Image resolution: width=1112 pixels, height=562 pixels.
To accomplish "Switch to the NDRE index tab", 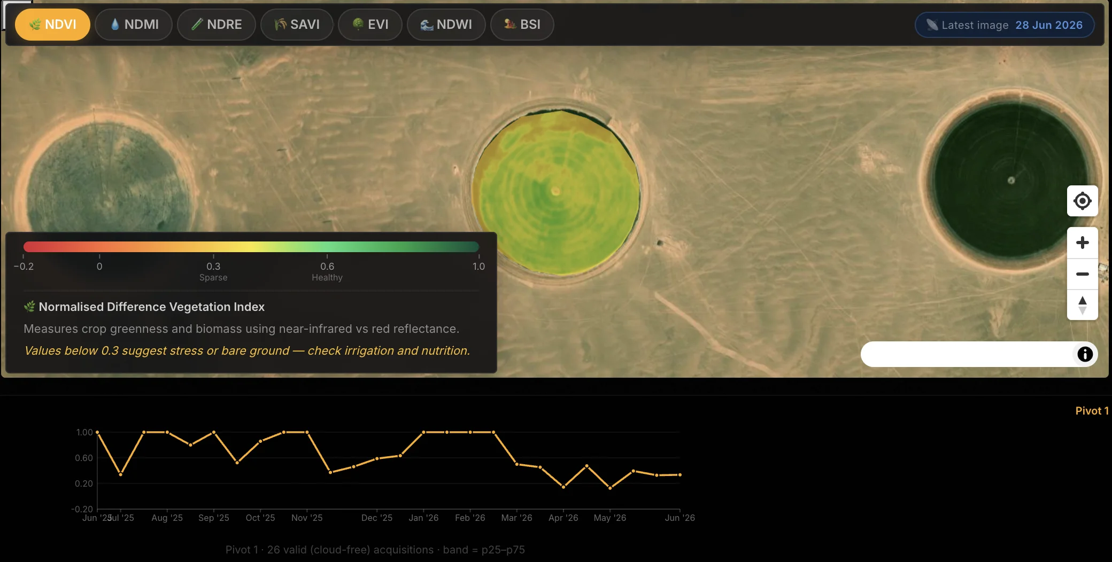I will pyautogui.click(x=217, y=25).
